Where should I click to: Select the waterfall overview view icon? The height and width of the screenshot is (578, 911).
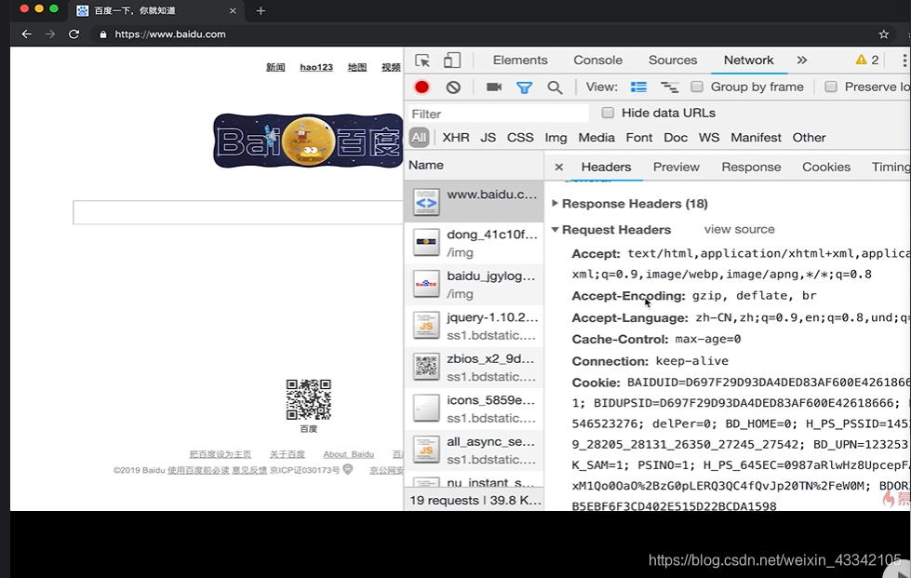pos(669,87)
